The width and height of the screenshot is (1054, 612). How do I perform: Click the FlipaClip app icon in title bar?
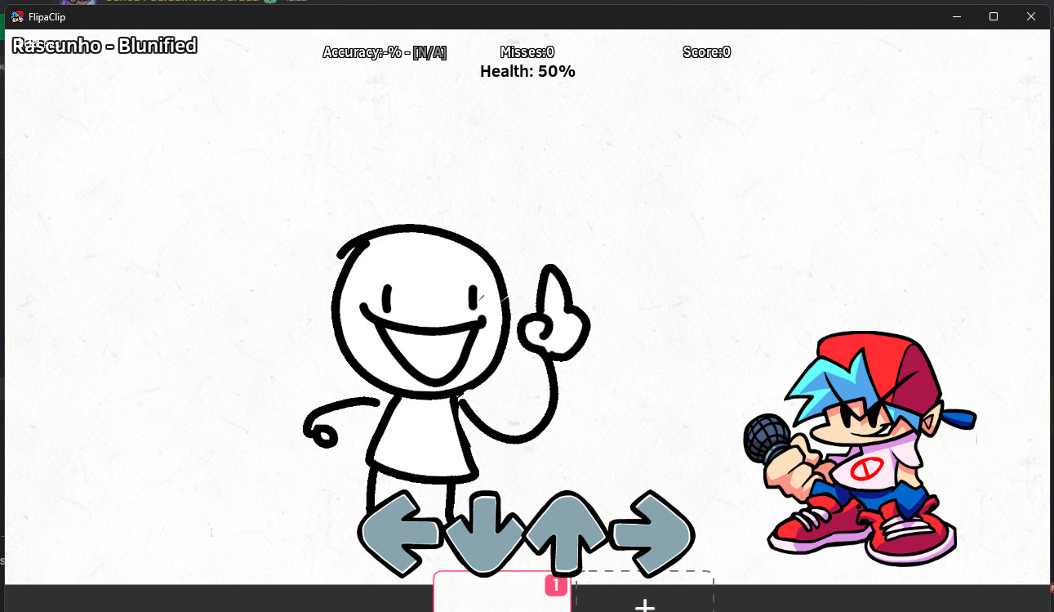click(x=17, y=16)
